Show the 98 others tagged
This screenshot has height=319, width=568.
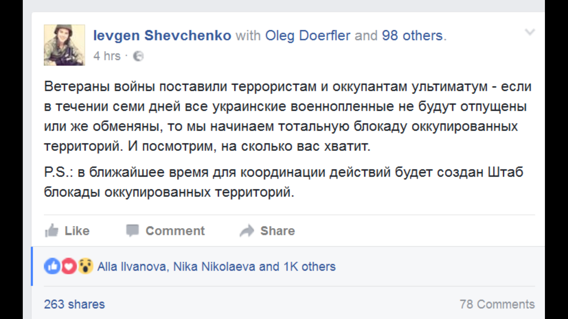point(412,35)
